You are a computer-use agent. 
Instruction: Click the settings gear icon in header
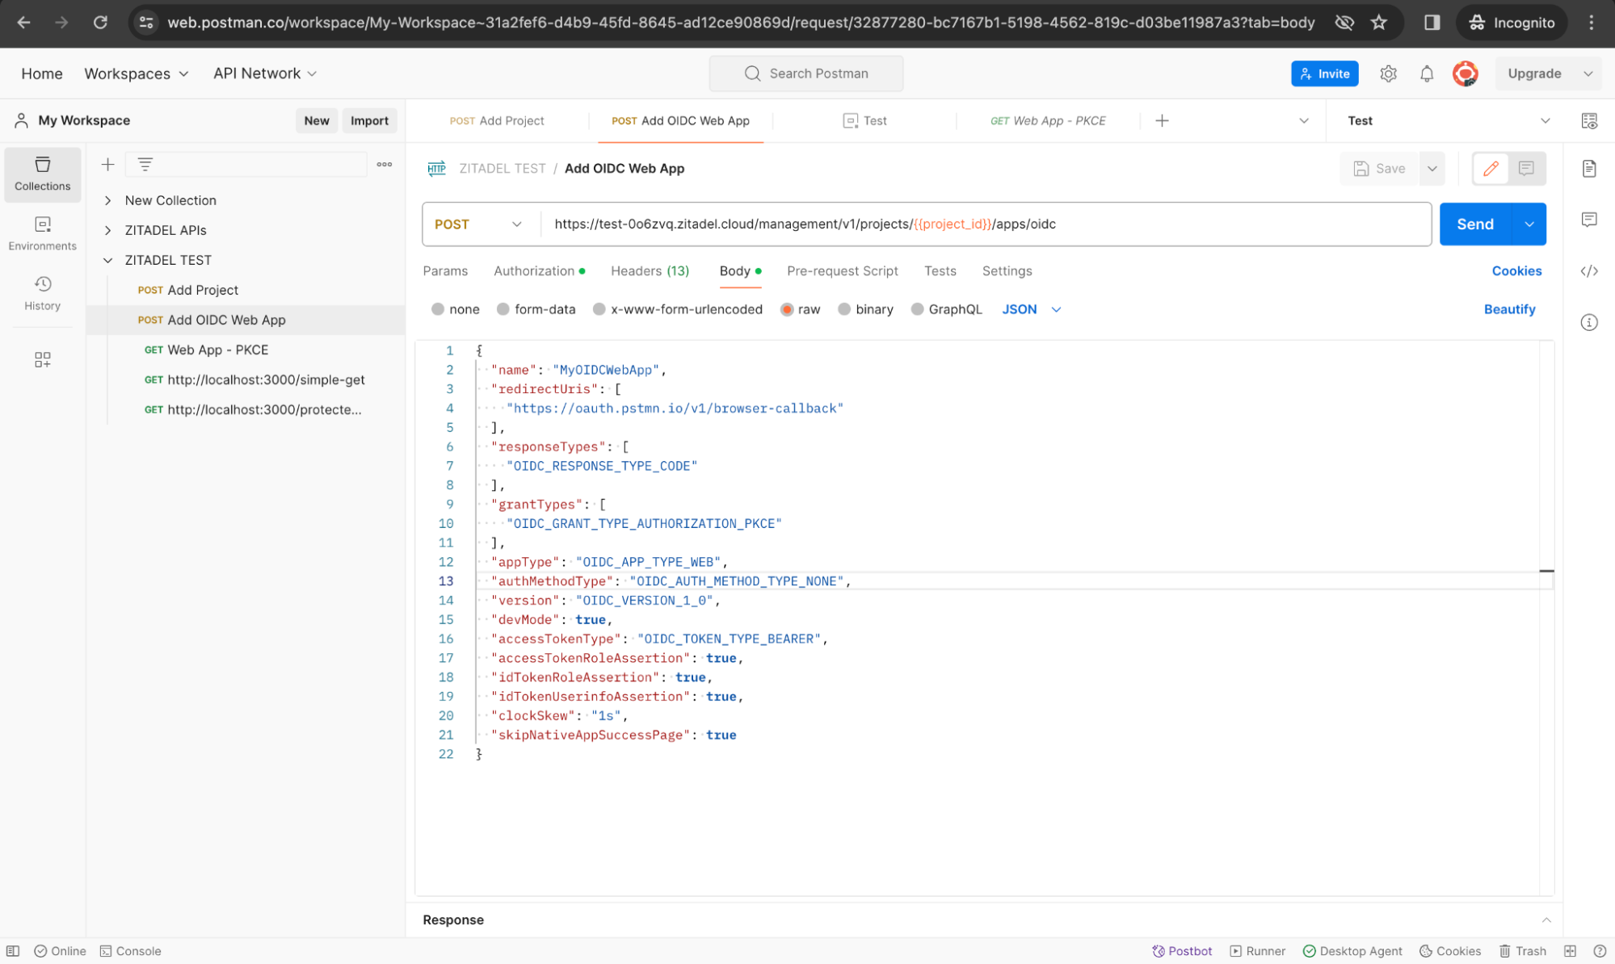pyautogui.click(x=1388, y=73)
